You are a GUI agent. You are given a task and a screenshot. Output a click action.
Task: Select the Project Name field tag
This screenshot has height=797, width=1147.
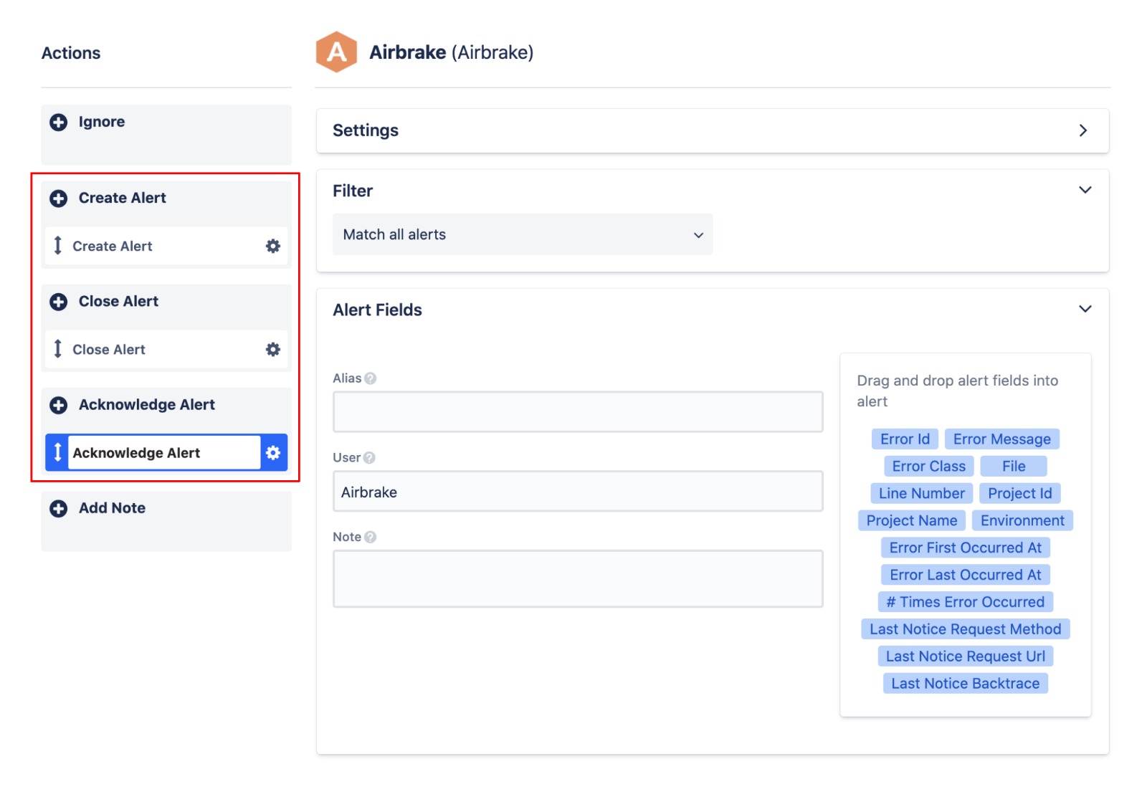(x=912, y=521)
